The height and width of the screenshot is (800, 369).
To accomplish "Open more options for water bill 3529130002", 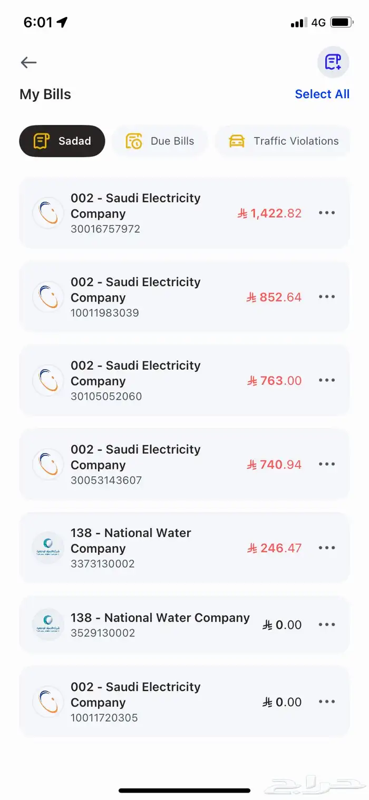I will point(327,625).
